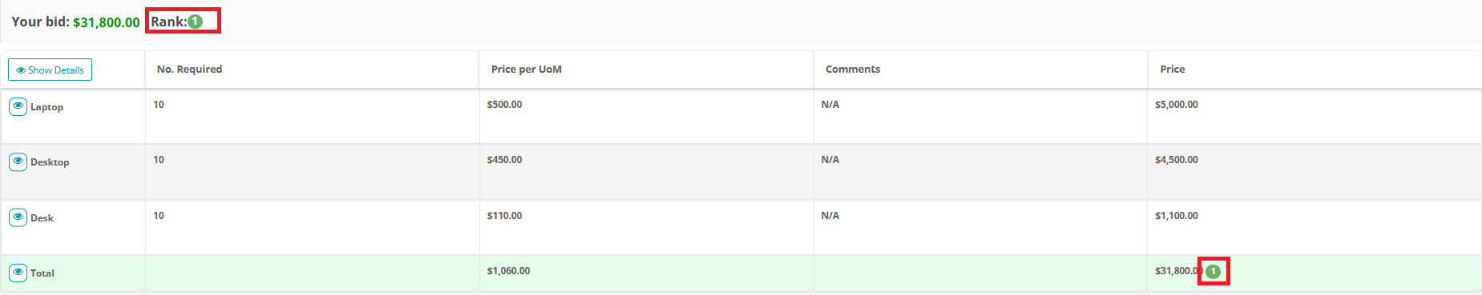Select the No. Required column header
The height and width of the screenshot is (295, 1482).
coord(189,70)
